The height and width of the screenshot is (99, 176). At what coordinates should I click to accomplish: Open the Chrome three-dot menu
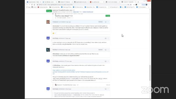149,5
